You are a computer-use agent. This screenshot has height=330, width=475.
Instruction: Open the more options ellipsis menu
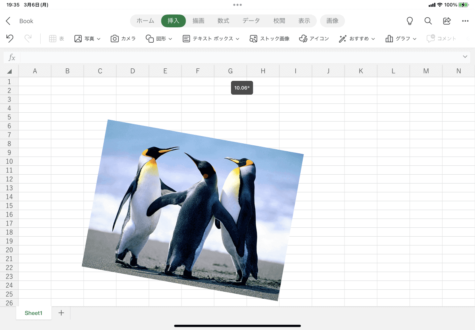tap(465, 21)
